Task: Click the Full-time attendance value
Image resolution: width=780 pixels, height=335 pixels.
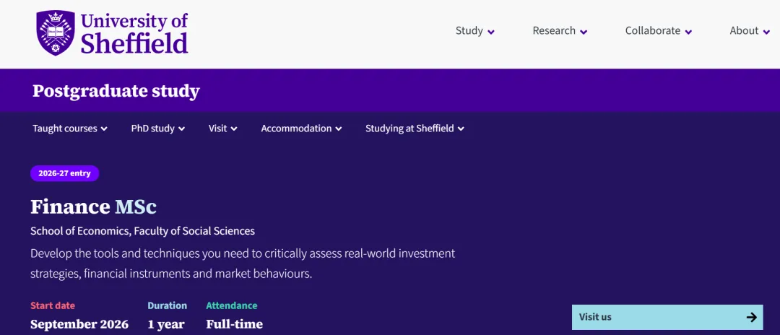Action: click(x=234, y=324)
